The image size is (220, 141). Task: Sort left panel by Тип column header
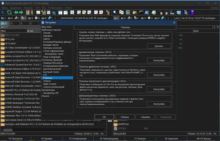tap(31, 31)
